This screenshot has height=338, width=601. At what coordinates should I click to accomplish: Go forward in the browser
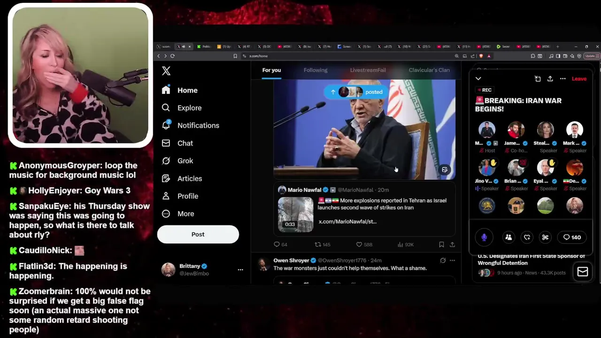(165, 56)
